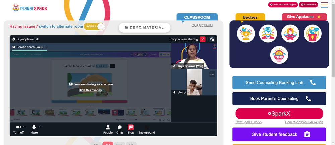Award the meditating person badge
The height and width of the screenshot is (145, 335).
pyautogui.click(x=290, y=34)
